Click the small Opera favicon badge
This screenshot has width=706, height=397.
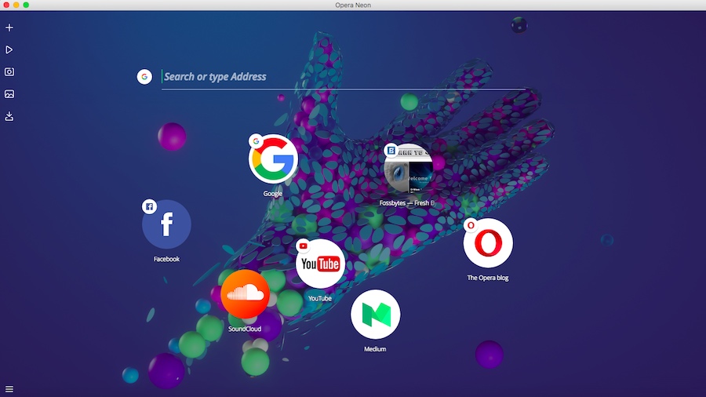click(x=471, y=225)
